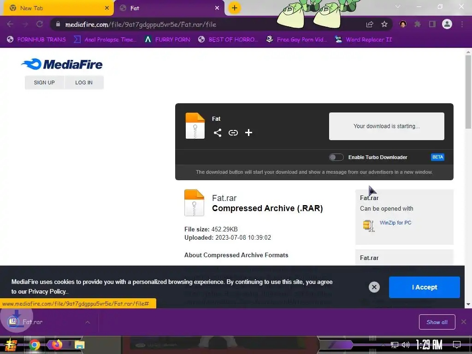Click 'About Compressed Archive Formats' heading

coord(236,255)
